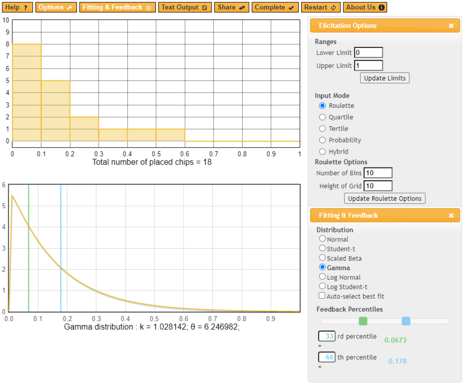
Task: Close the Elicitation Options panel
Action: point(451,26)
